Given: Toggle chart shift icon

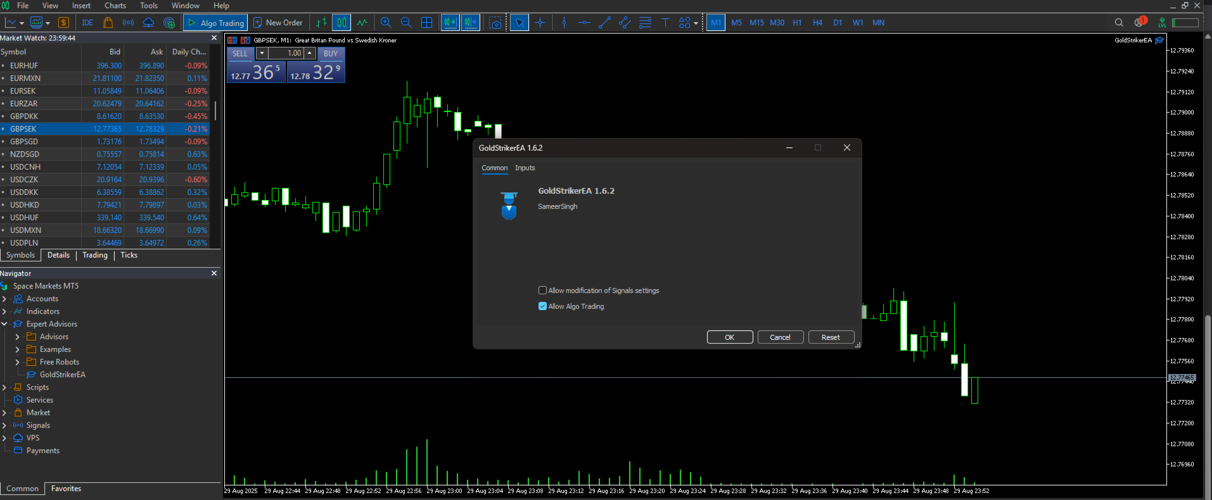Looking at the screenshot, I should pos(471,23).
